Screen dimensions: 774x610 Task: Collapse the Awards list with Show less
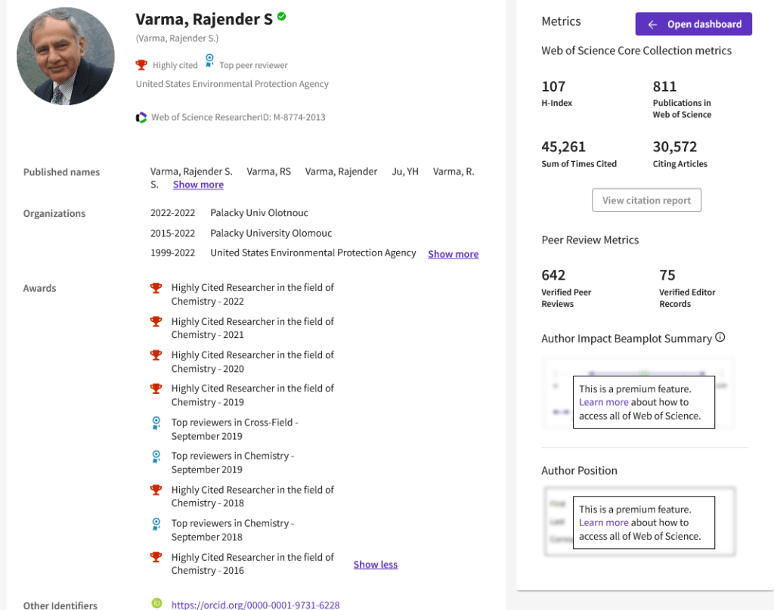[x=375, y=565]
